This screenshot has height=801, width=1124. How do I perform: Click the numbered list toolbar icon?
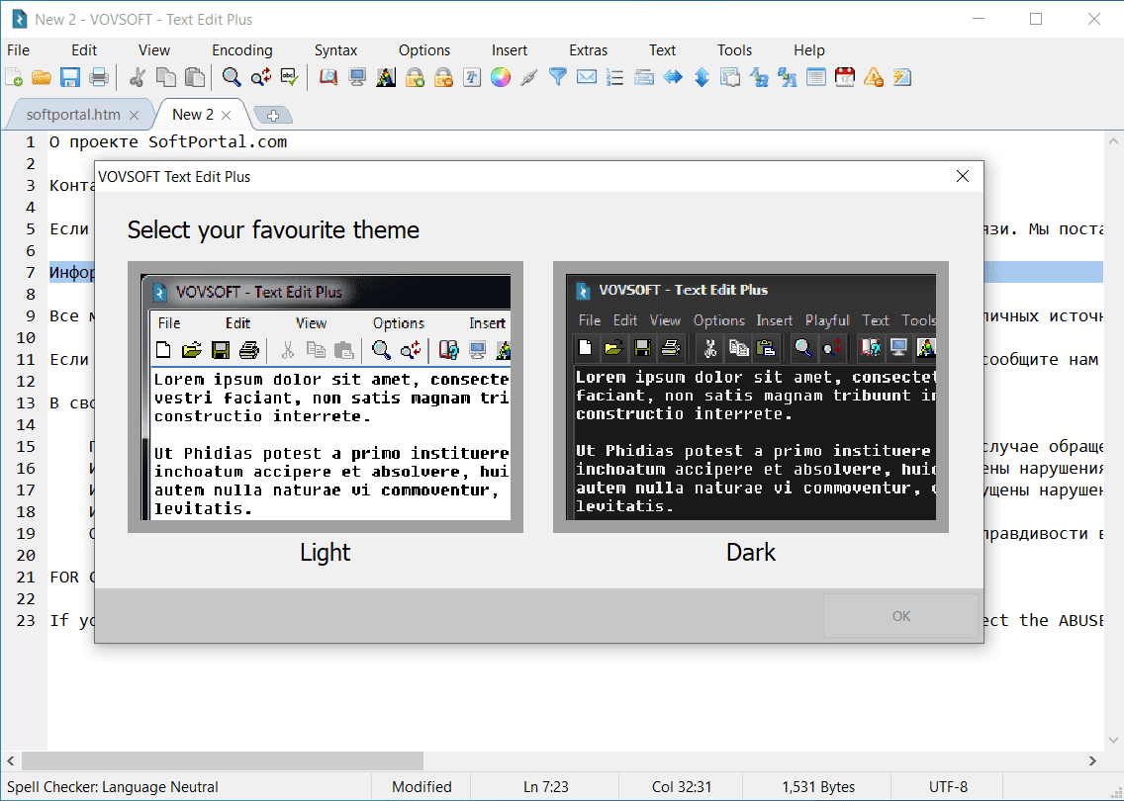615,77
